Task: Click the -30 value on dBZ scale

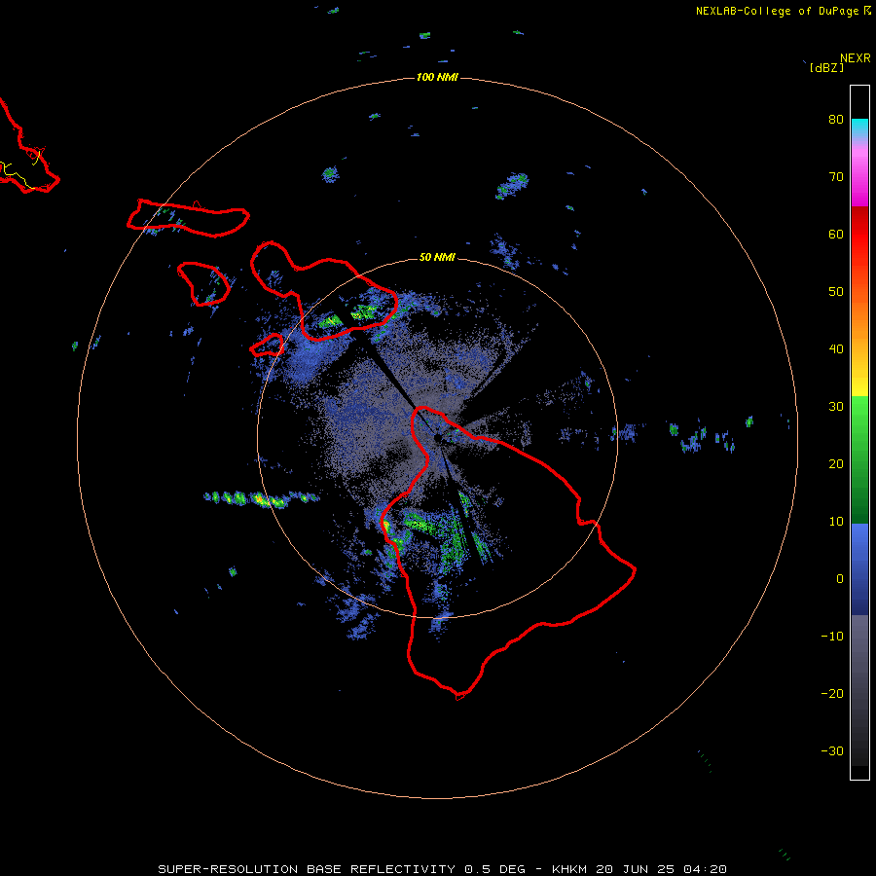Action: click(832, 751)
